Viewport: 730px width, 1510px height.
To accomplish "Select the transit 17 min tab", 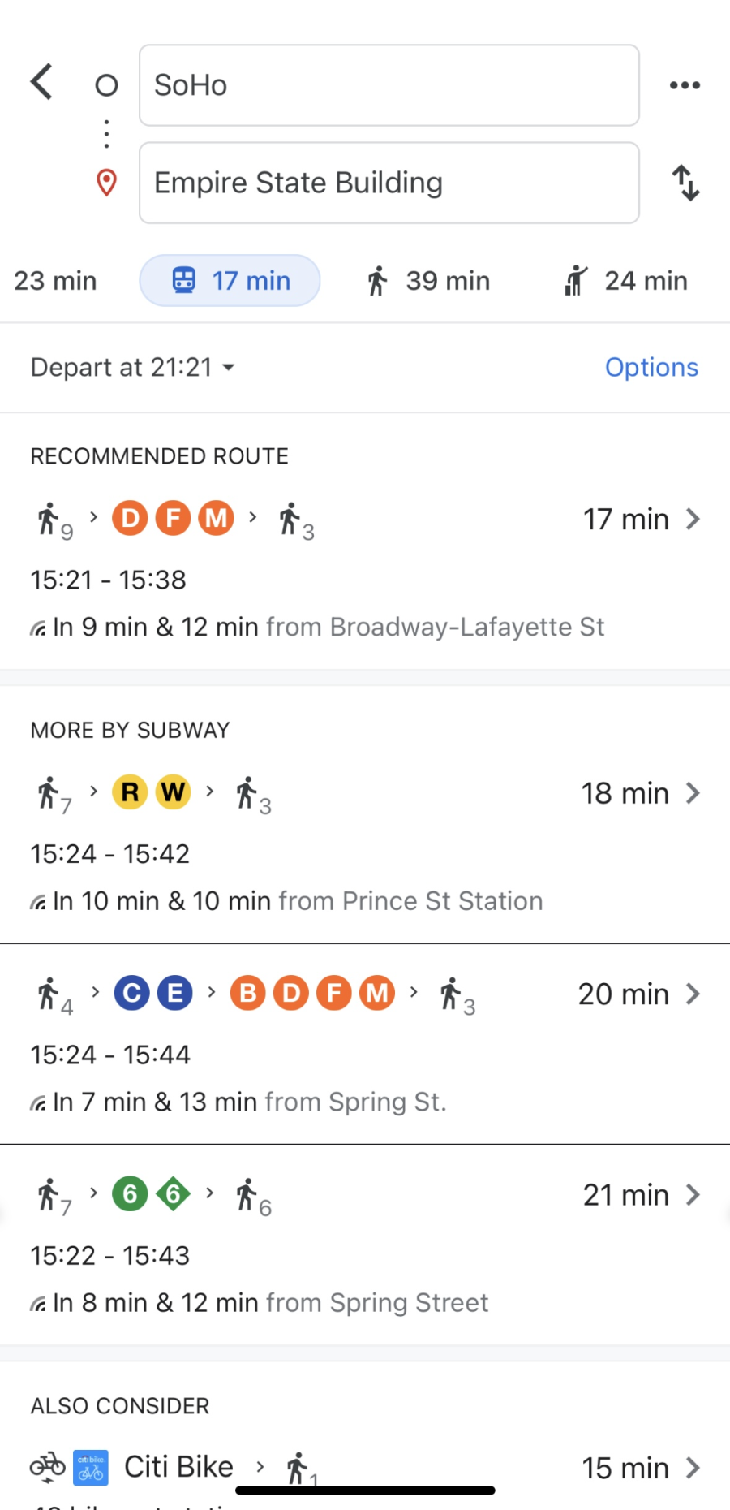I will (x=230, y=281).
